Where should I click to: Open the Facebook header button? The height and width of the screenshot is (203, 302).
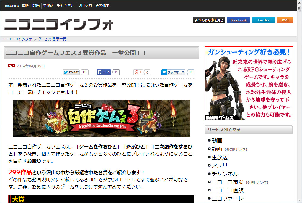pos(239,20)
